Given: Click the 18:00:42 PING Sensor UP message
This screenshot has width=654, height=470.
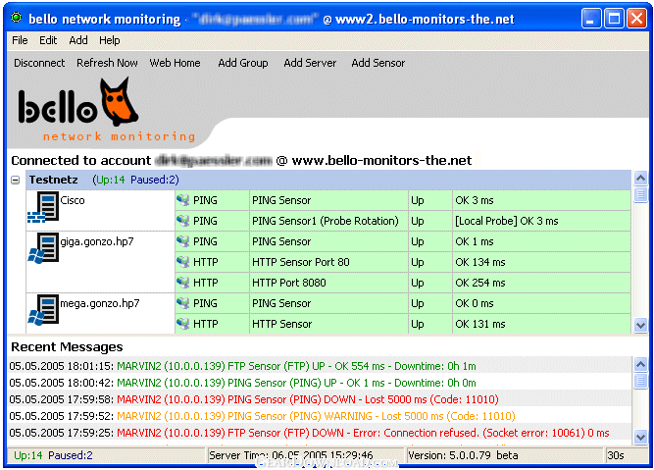Looking at the screenshot, I should point(320,383).
